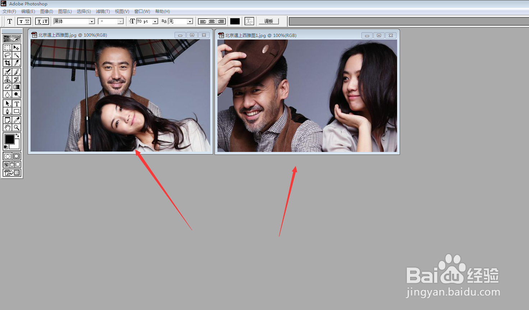
Task: Select the Crop tool
Action: point(8,63)
